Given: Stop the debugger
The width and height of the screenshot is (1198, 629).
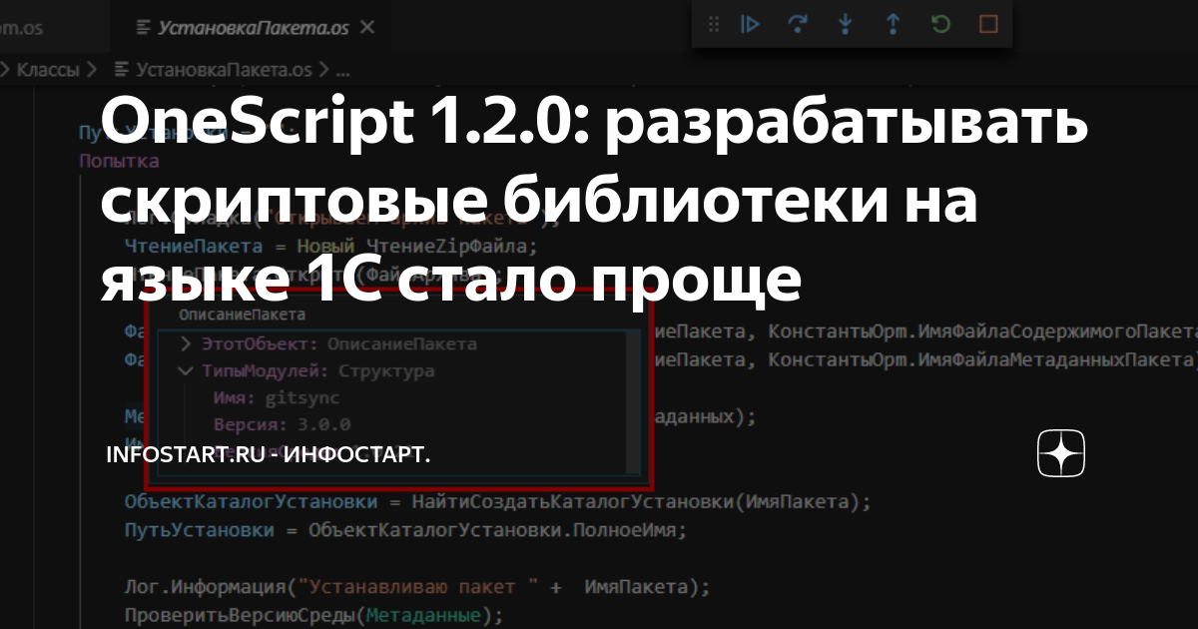Looking at the screenshot, I should point(986,24).
